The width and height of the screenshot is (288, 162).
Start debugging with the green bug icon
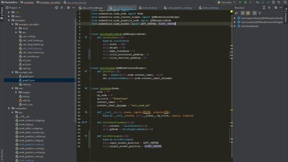[x=245, y=2]
